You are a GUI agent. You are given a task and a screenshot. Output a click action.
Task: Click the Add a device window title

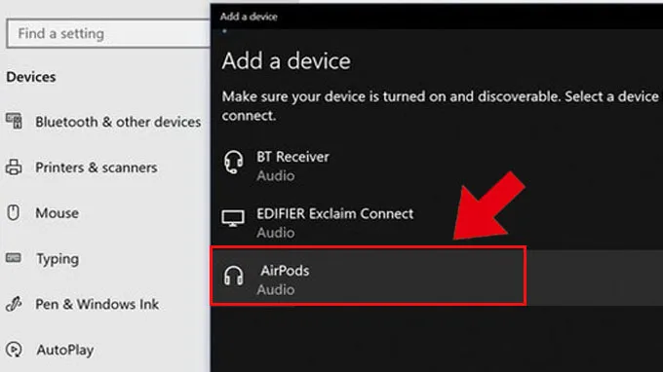coord(249,17)
